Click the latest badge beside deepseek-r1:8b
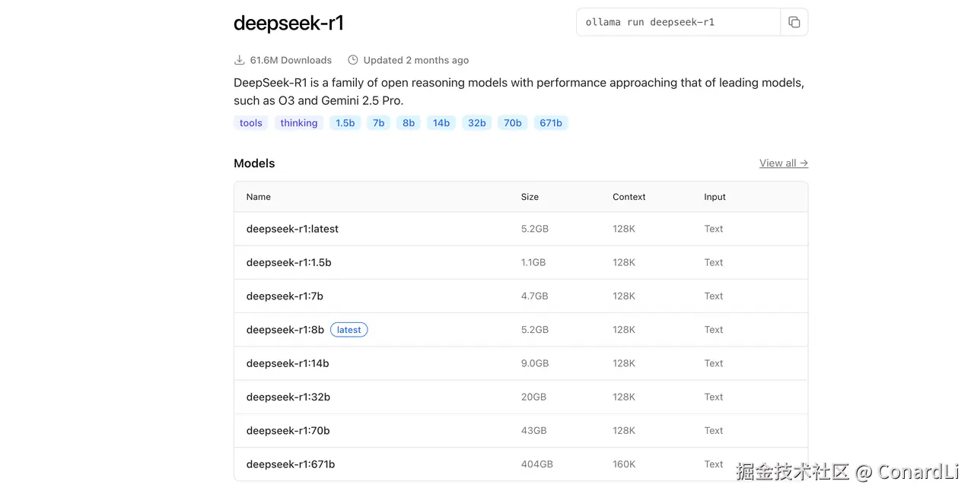974x497 pixels. coord(349,330)
